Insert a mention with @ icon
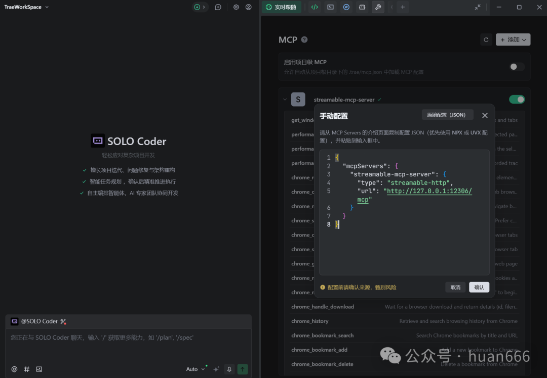The image size is (547, 378). coord(14,369)
